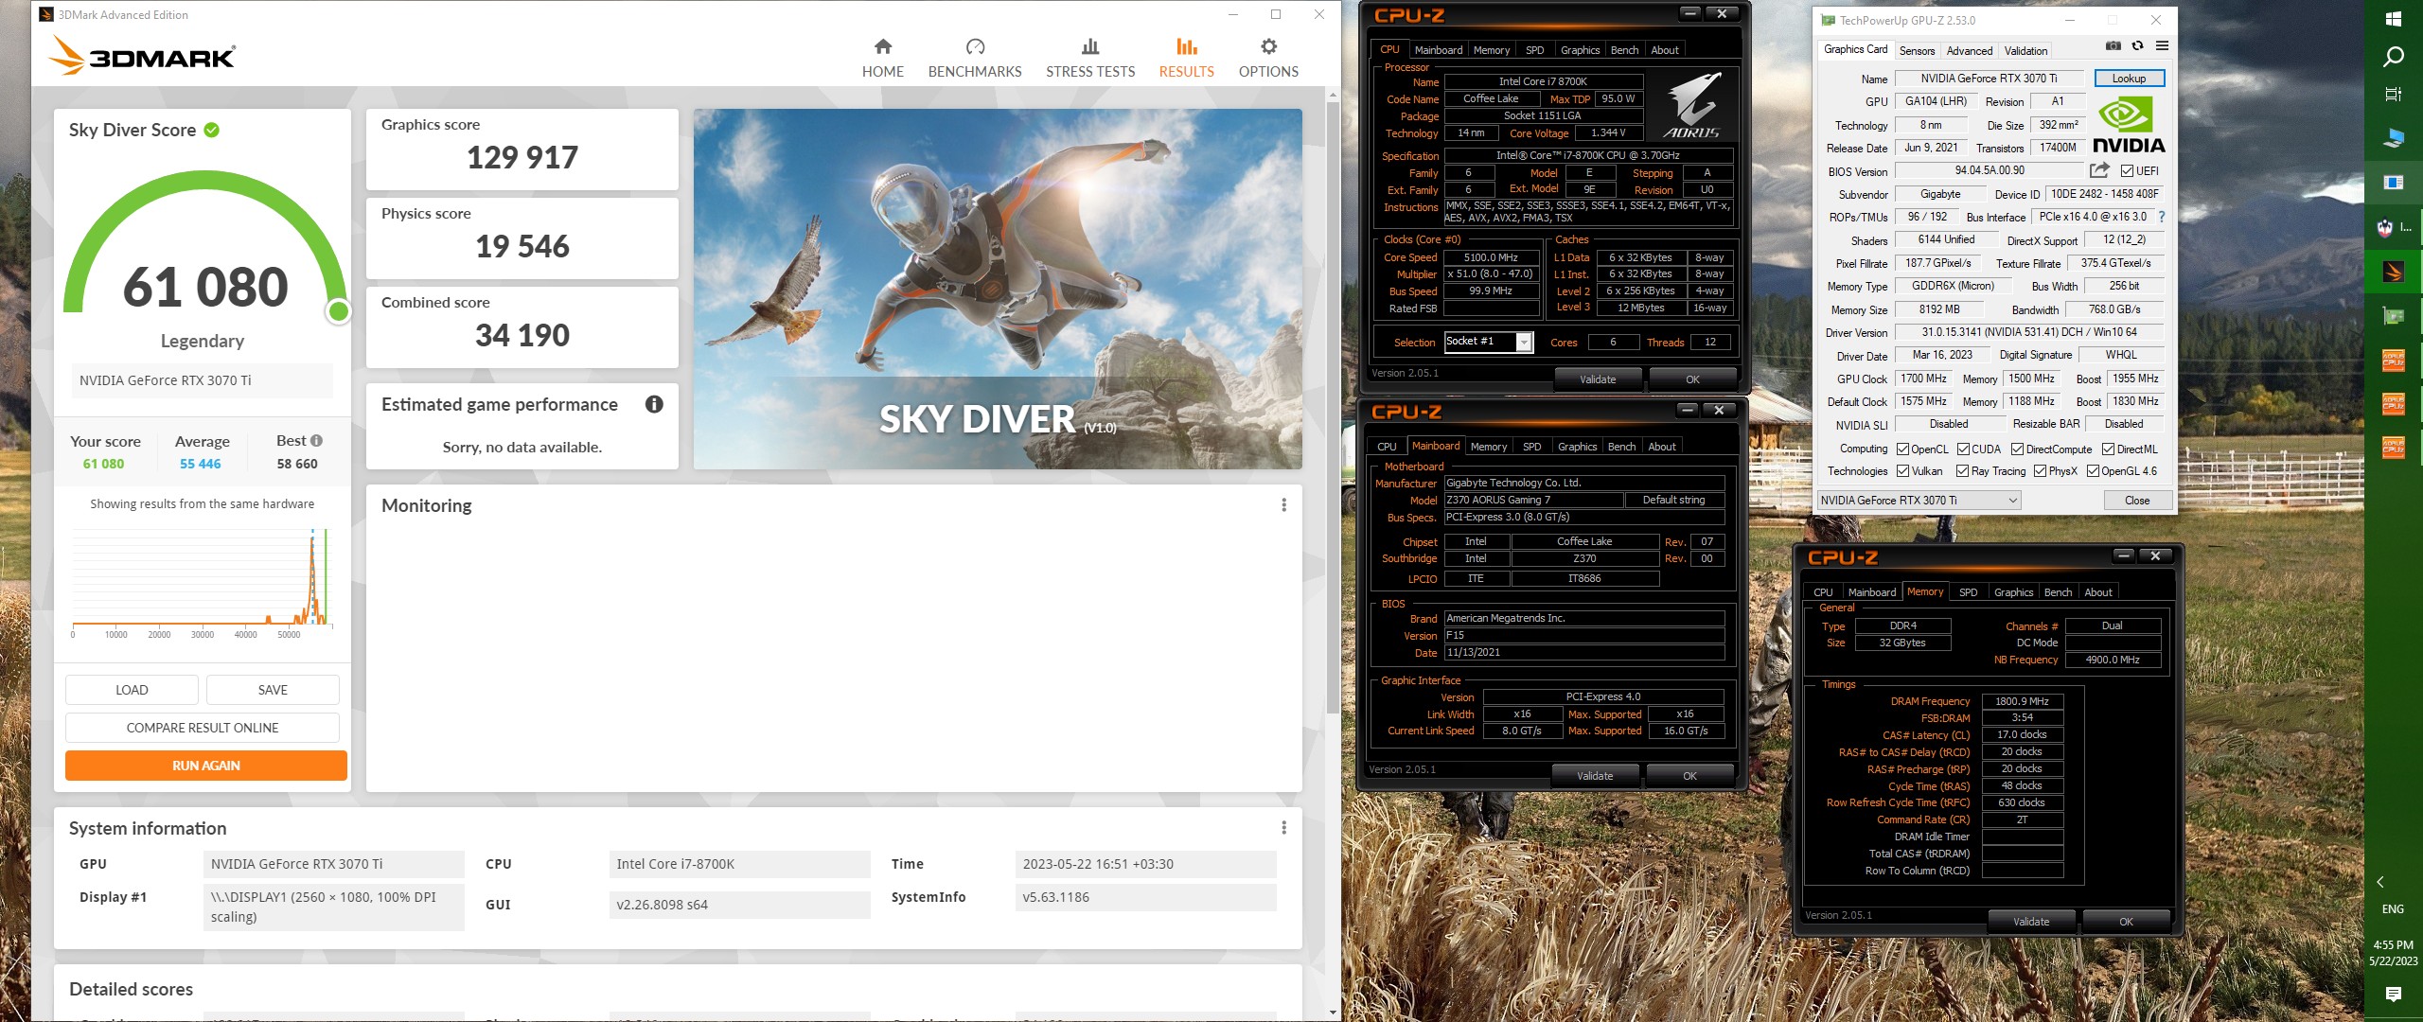Click the GPU-Z graphics card taskbar icon
Screen dimensions: 2423x1022
2394,316
